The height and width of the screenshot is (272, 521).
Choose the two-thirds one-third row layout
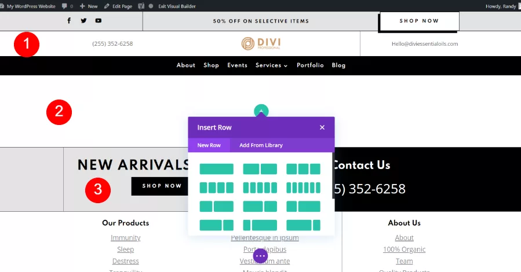tap(260, 207)
